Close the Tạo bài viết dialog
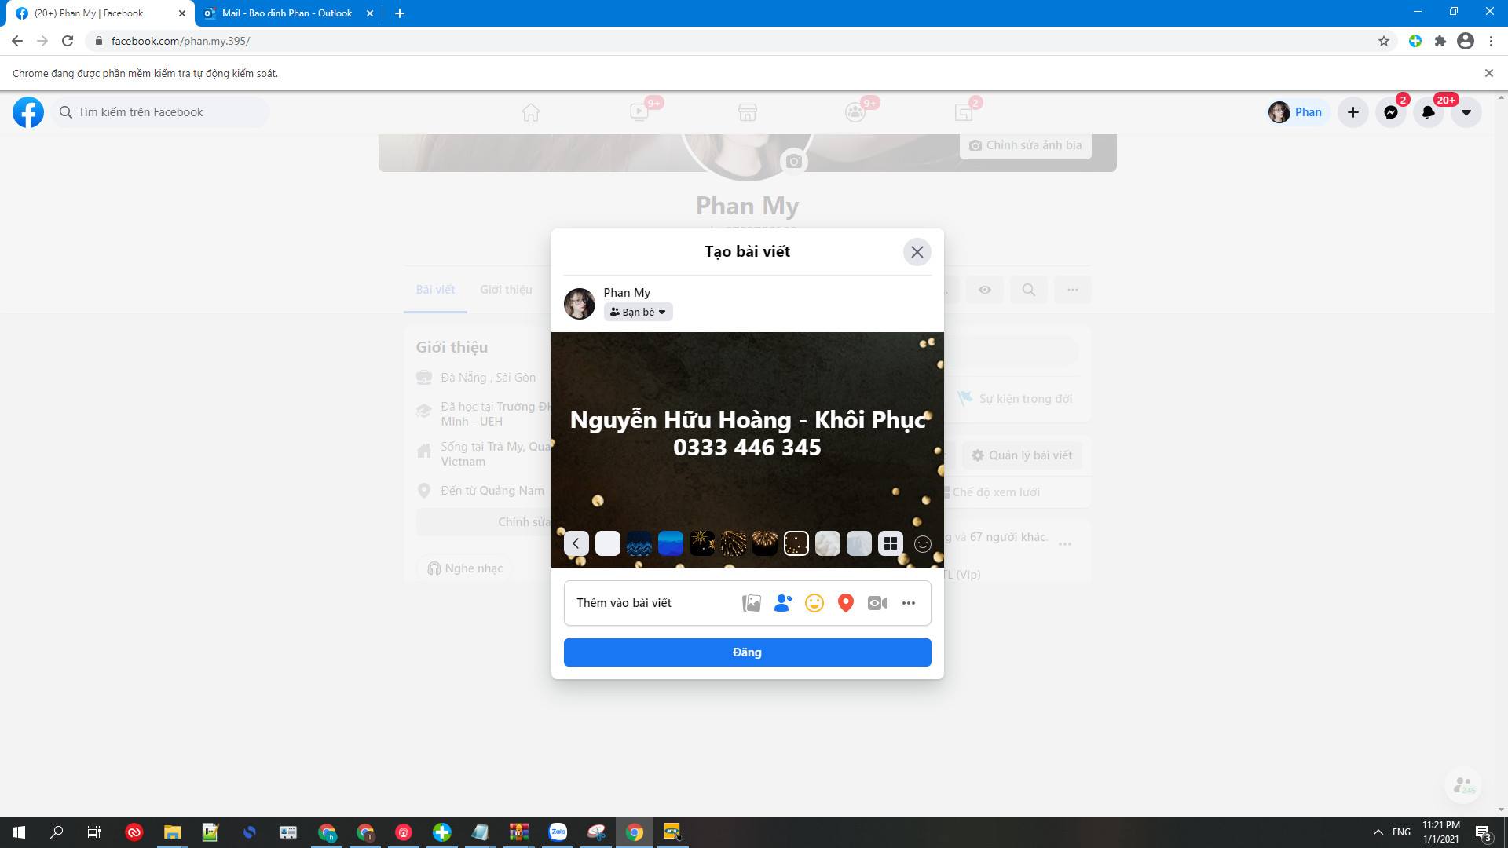The height and width of the screenshot is (848, 1508). click(x=917, y=252)
